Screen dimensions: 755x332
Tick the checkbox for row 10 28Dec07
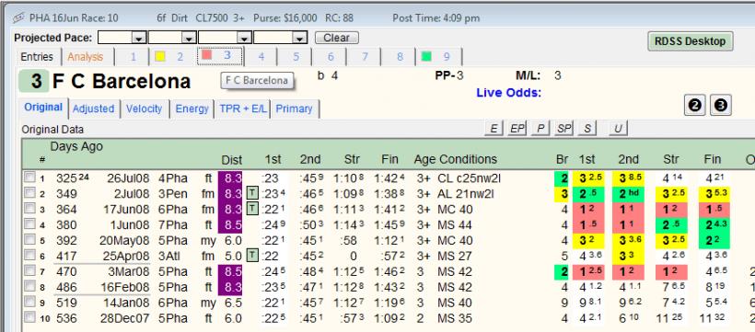(29, 317)
